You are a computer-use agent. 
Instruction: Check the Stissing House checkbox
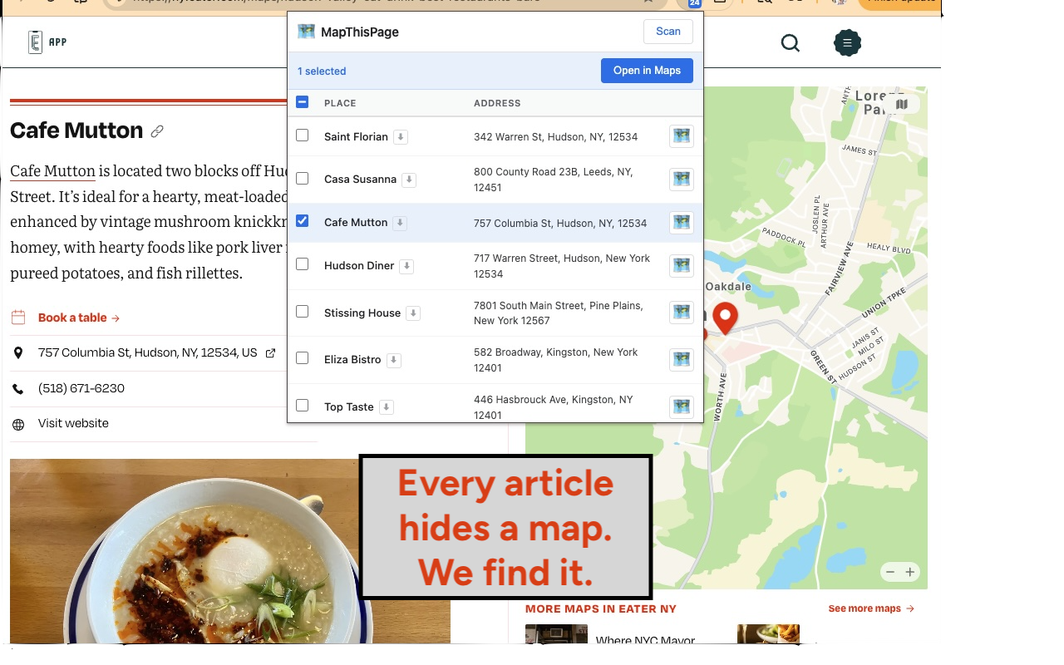coord(303,312)
